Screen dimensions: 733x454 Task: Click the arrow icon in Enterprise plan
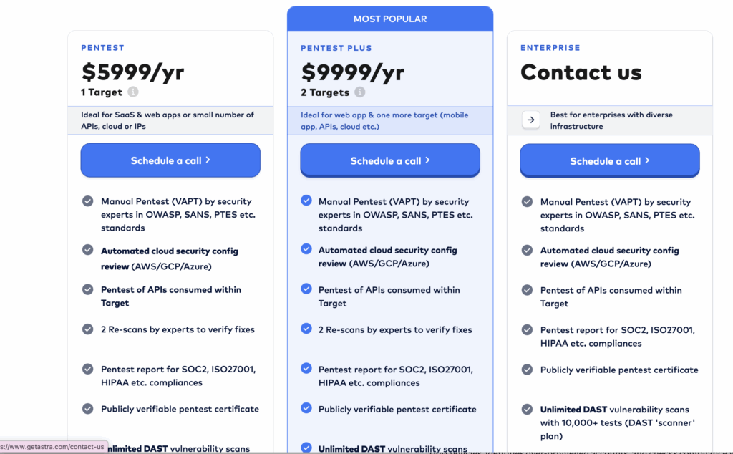pyautogui.click(x=530, y=120)
